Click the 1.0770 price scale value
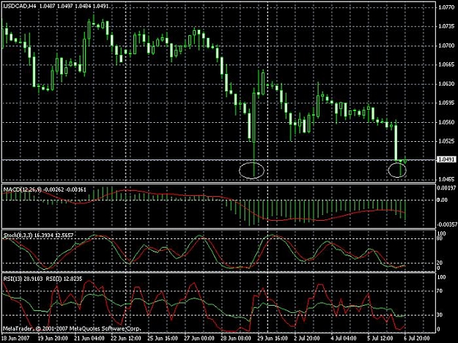Screen dimensions: 458x343 (x=446, y=7)
